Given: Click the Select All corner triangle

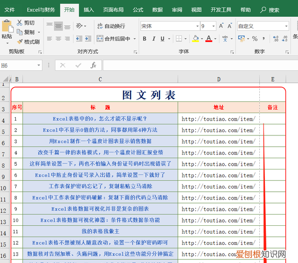Looking at the screenshot, I should pos(5,79).
